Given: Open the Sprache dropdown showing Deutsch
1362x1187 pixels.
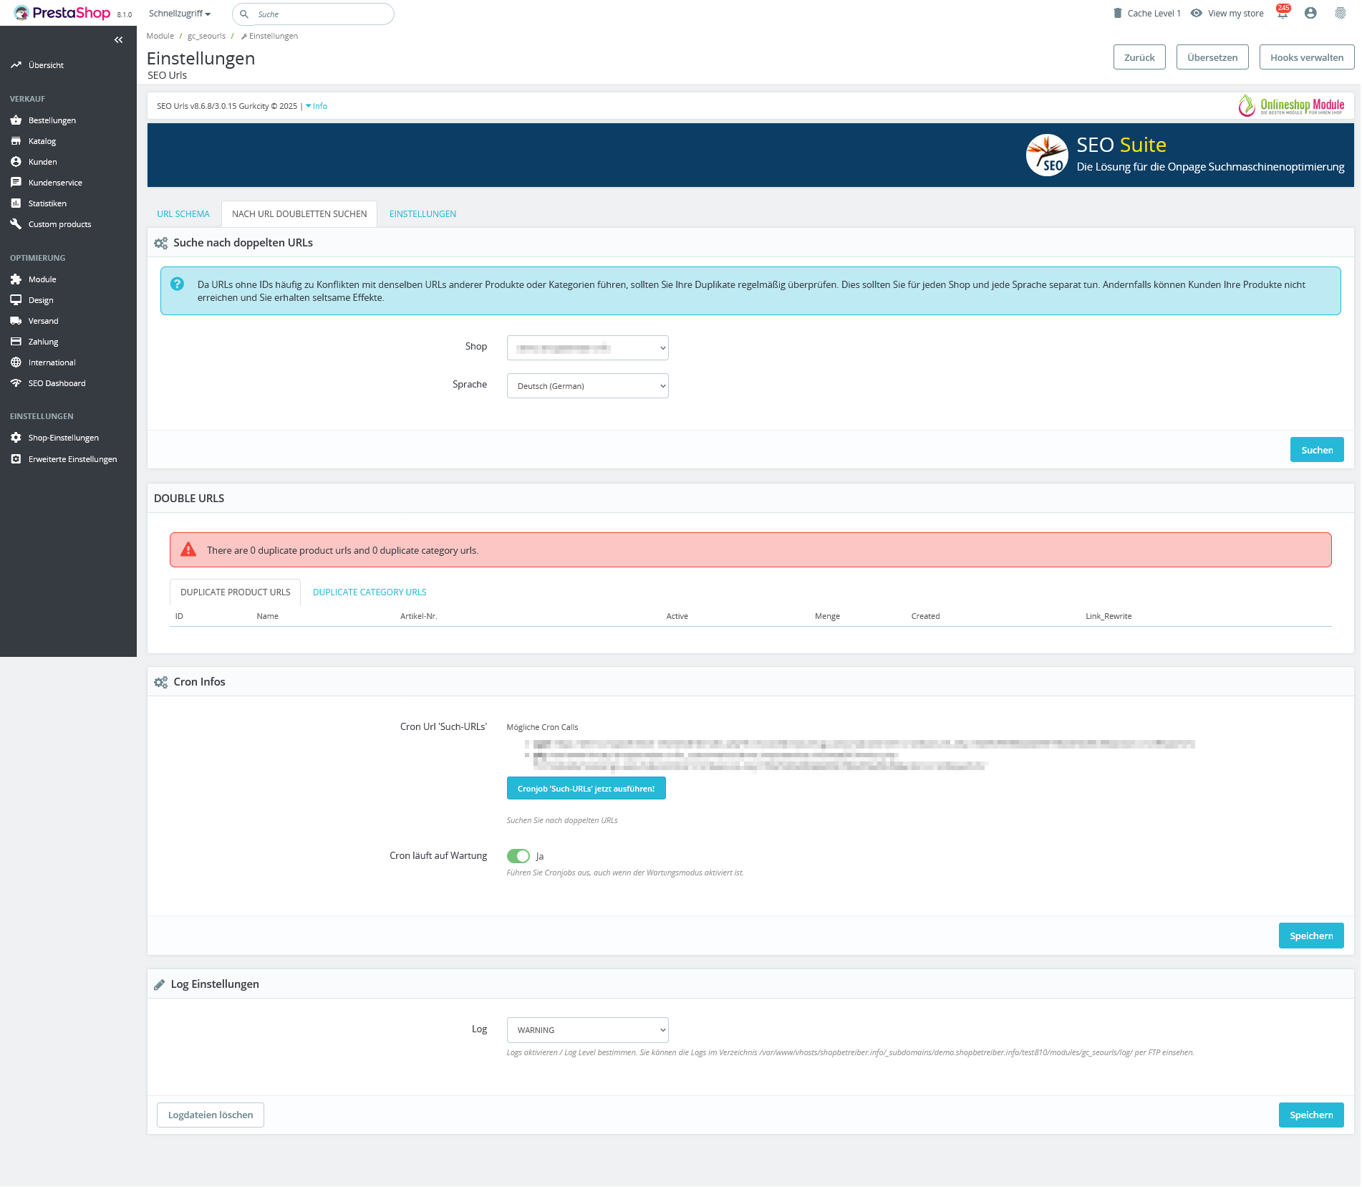Looking at the screenshot, I should click(587, 386).
